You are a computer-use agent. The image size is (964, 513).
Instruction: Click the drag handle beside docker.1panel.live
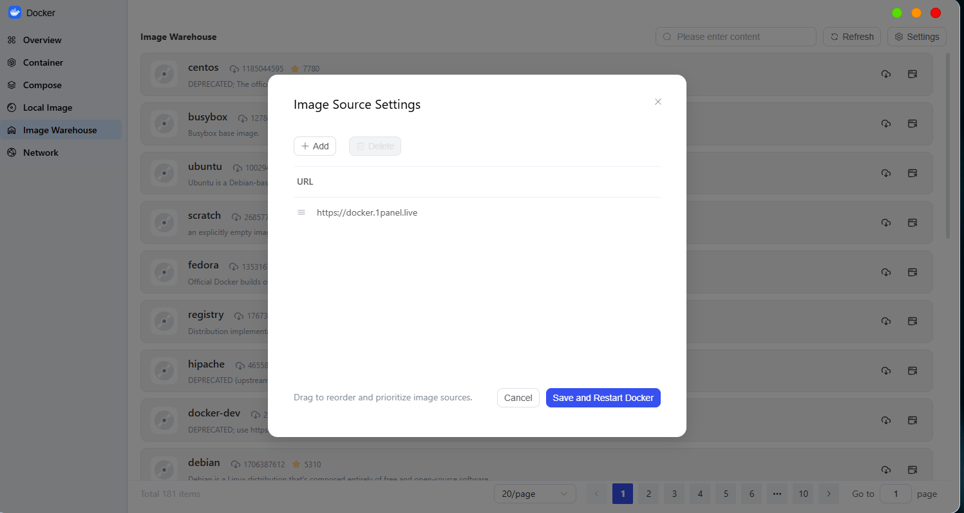click(301, 212)
